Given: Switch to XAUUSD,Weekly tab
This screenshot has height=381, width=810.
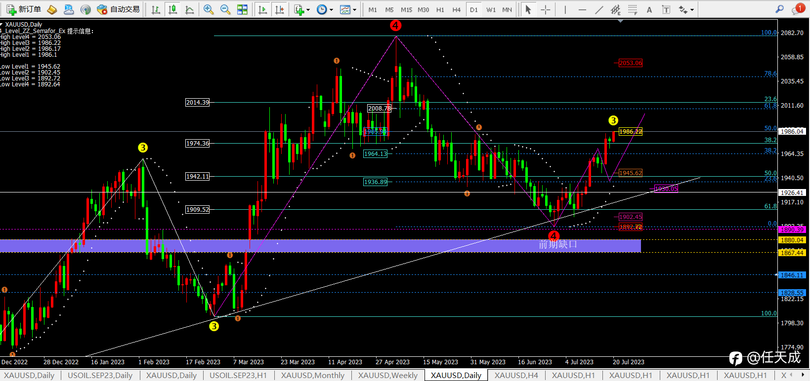Looking at the screenshot, I should point(388,375).
